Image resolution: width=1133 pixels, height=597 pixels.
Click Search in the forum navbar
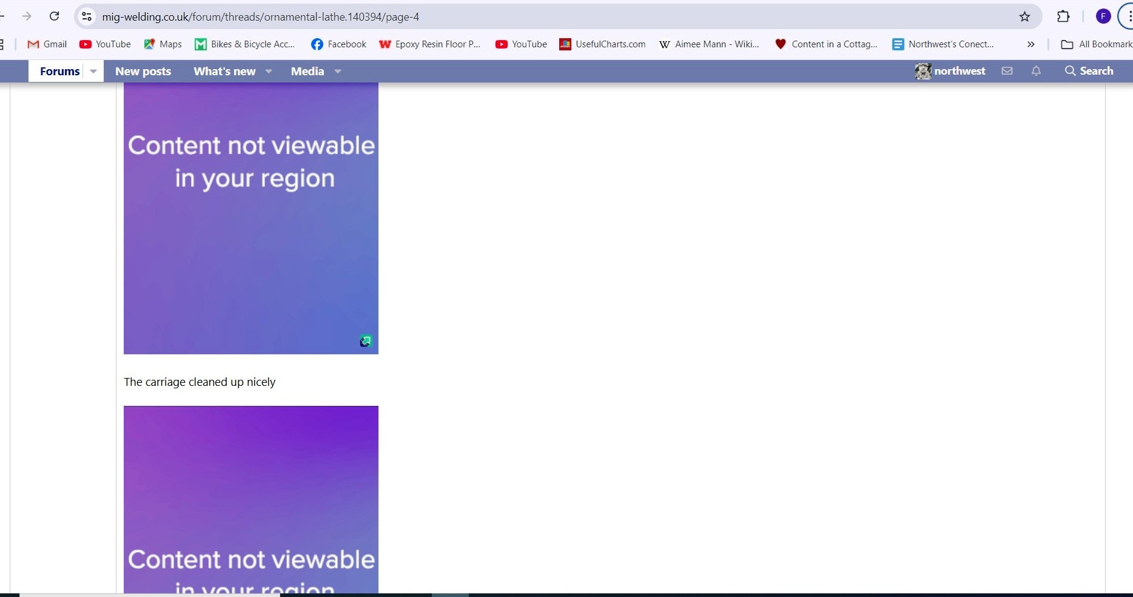click(x=1089, y=71)
